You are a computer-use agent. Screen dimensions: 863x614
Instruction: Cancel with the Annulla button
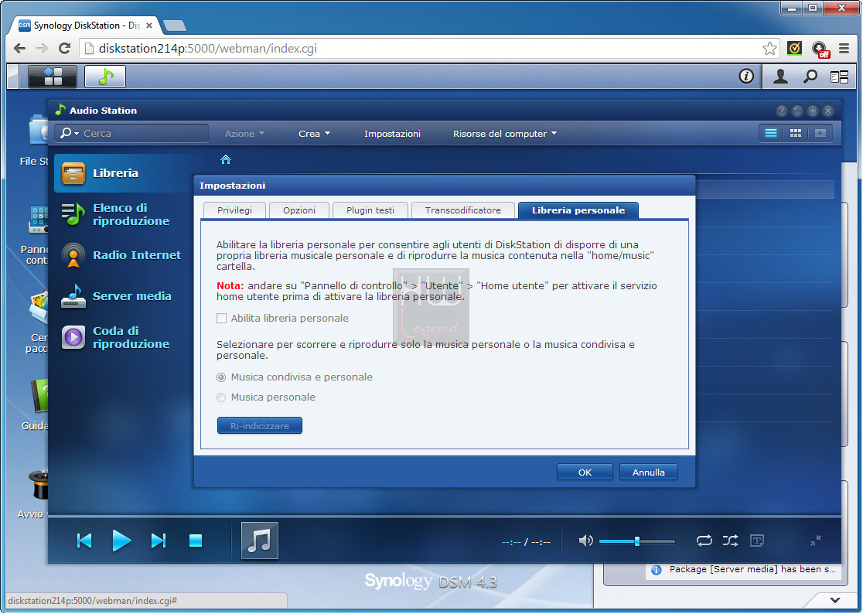(648, 472)
